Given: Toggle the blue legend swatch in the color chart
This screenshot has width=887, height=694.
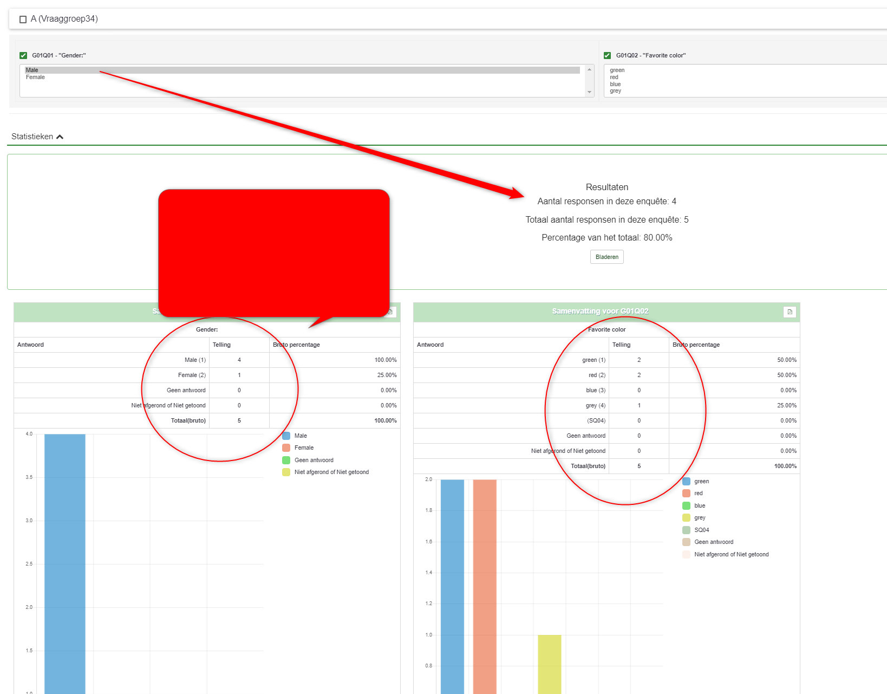Looking at the screenshot, I should tap(686, 505).
